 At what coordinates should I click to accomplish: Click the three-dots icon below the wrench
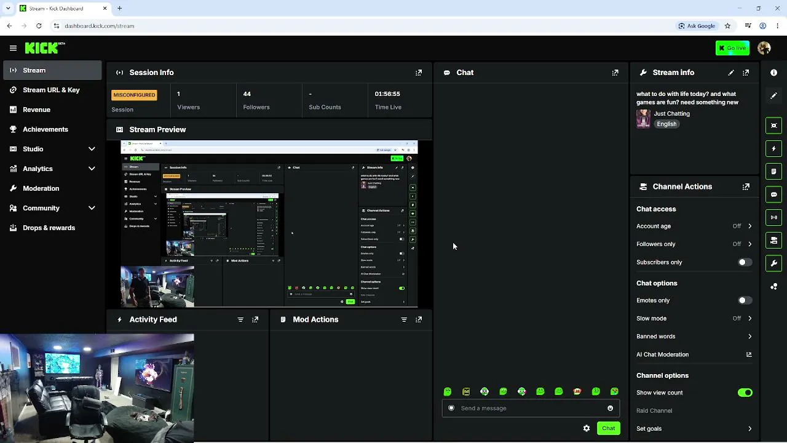(773, 287)
